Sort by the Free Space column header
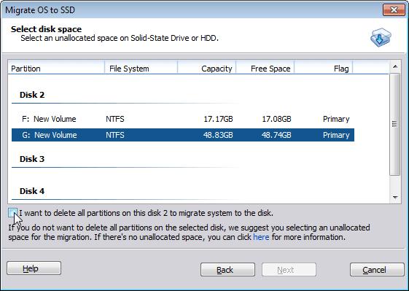The height and width of the screenshot is (291, 409). 265,69
